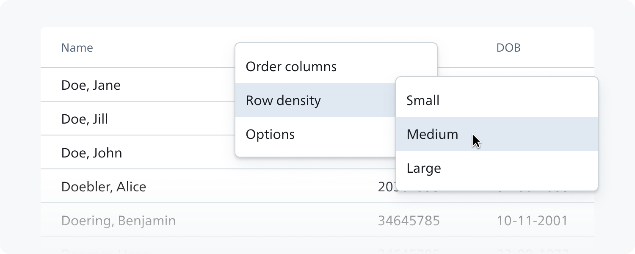Click the Doebler, Alice name cell
Image resolution: width=635 pixels, height=254 pixels.
tap(104, 187)
